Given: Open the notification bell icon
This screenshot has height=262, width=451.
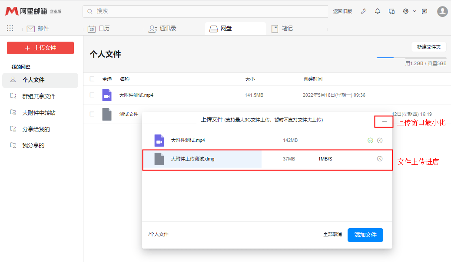Looking at the screenshot, I should tap(377, 11).
